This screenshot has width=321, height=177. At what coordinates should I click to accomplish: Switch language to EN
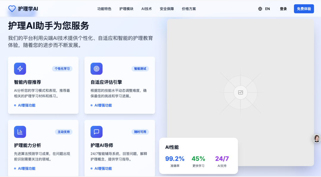[x=267, y=9]
